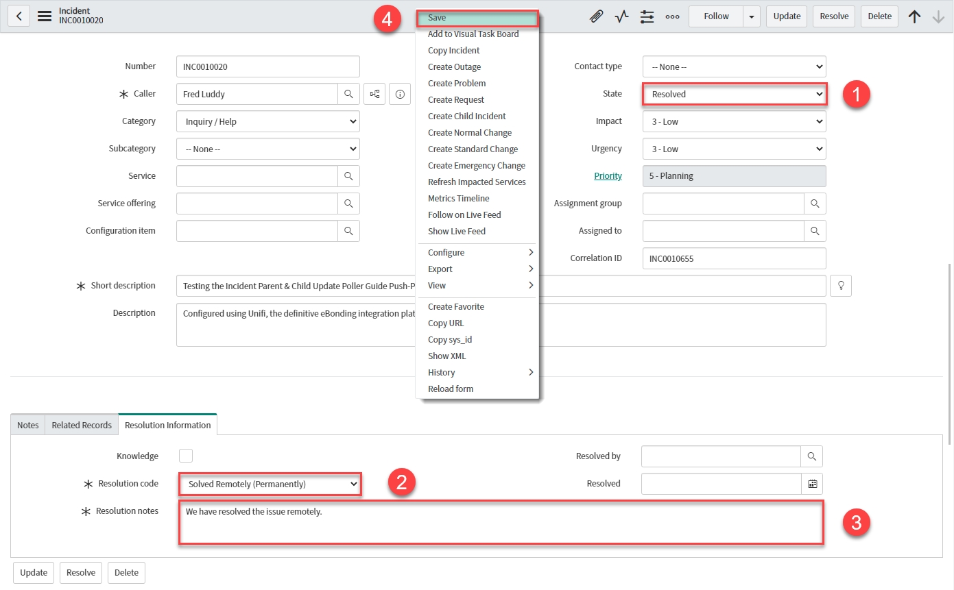The height and width of the screenshot is (590, 954).
Task: Click the back arrow icon
Action: point(19,16)
